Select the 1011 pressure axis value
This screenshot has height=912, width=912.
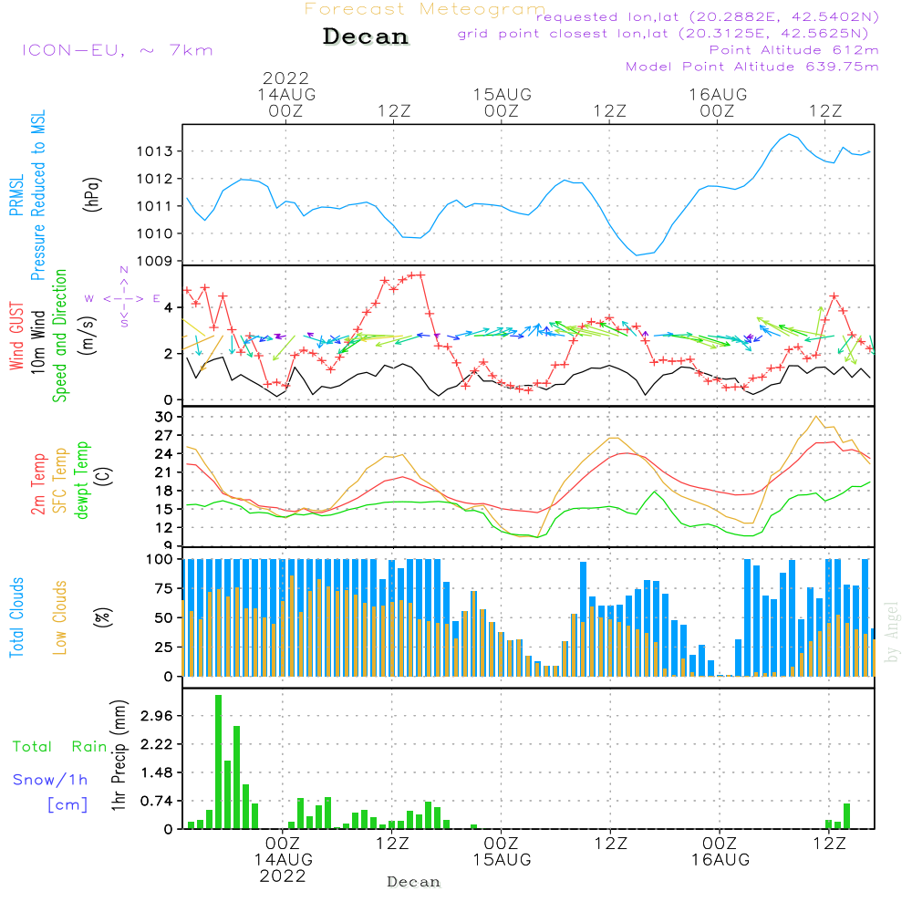click(x=155, y=206)
